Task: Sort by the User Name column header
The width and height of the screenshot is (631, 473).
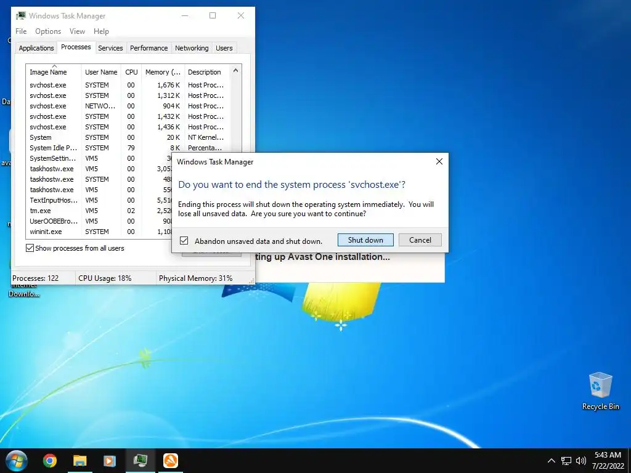Action: tap(101, 72)
